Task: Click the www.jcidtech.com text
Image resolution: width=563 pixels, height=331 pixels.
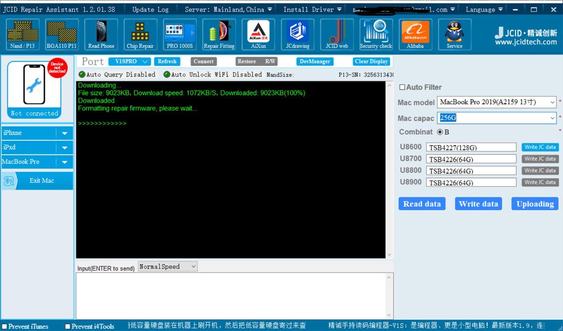Action: tap(526, 42)
